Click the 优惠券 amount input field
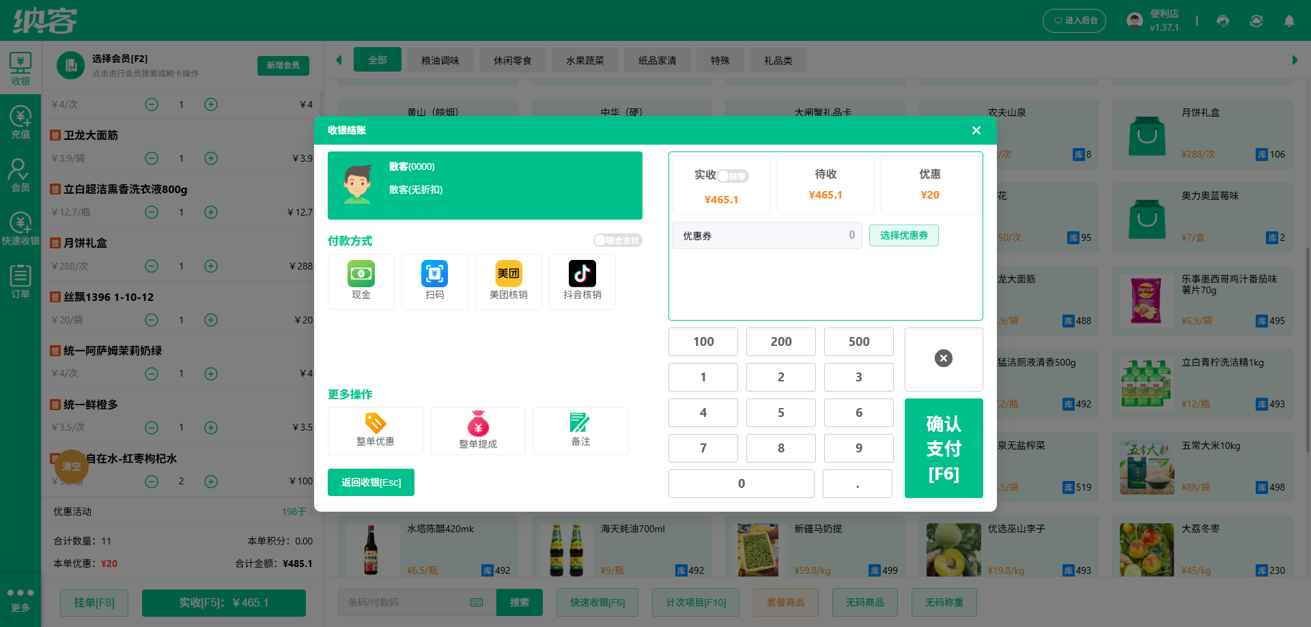 click(x=767, y=235)
